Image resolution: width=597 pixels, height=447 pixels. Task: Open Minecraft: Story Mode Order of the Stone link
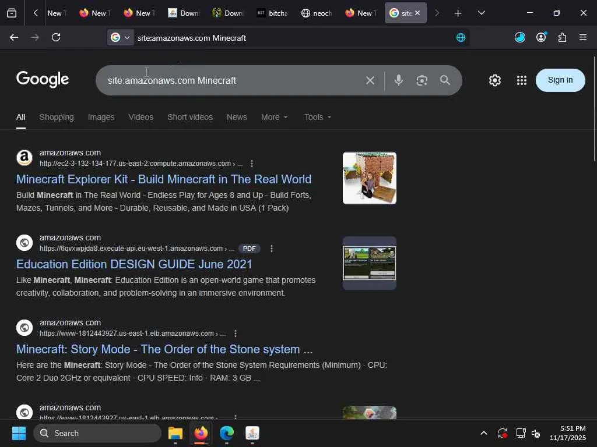point(164,349)
